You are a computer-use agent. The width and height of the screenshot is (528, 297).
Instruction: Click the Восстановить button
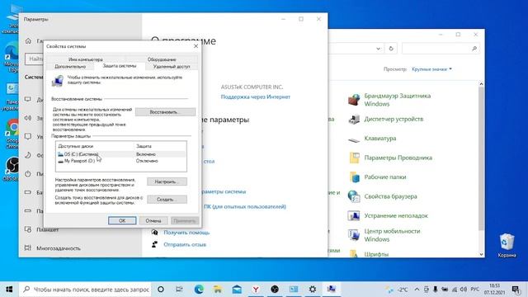(165, 112)
